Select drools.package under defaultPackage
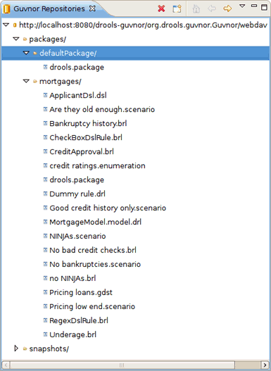The height and width of the screenshot is (371, 271). click(x=77, y=67)
